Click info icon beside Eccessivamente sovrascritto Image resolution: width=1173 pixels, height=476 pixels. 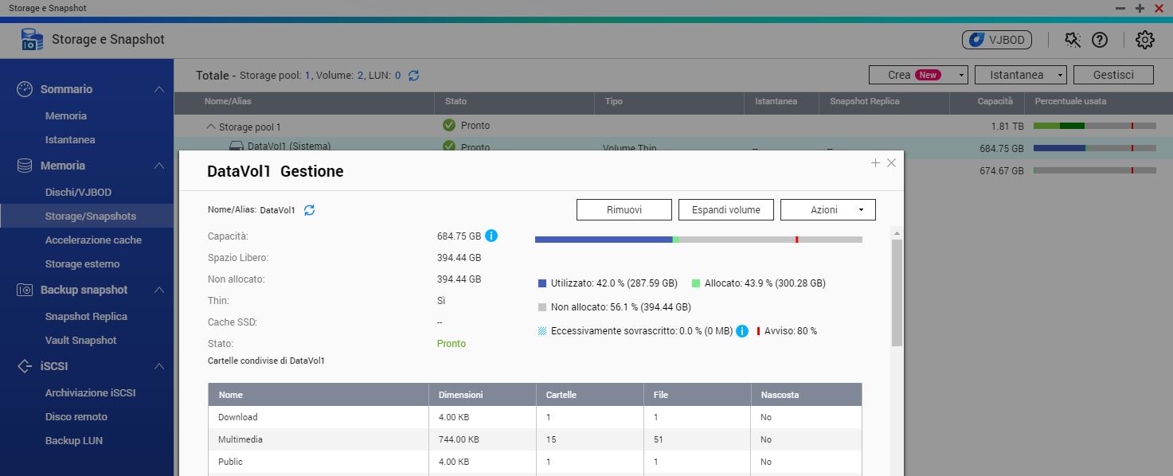(742, 331)
